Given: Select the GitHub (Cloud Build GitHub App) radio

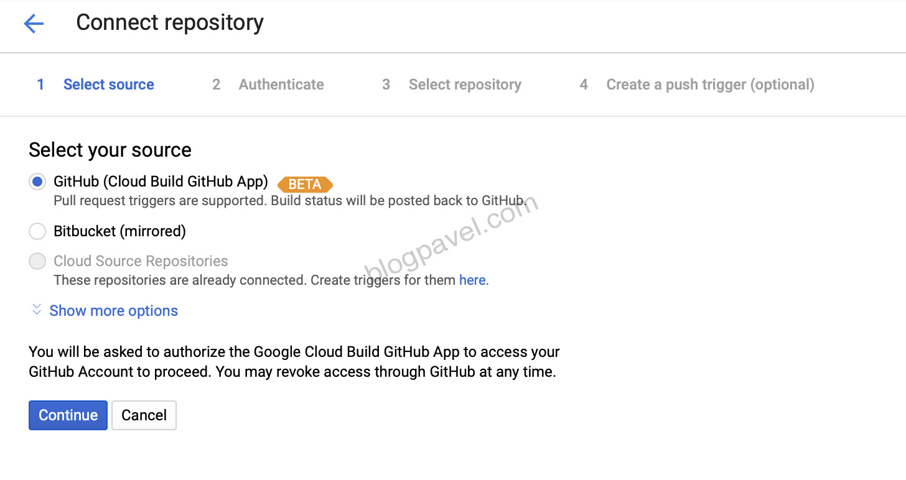Looking at the screenshot, I should (37, 181).
